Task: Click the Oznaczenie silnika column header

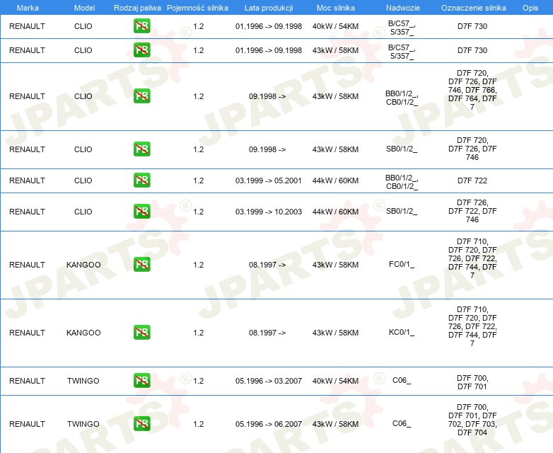Action: pyautogui.click(x=473, y=8)
